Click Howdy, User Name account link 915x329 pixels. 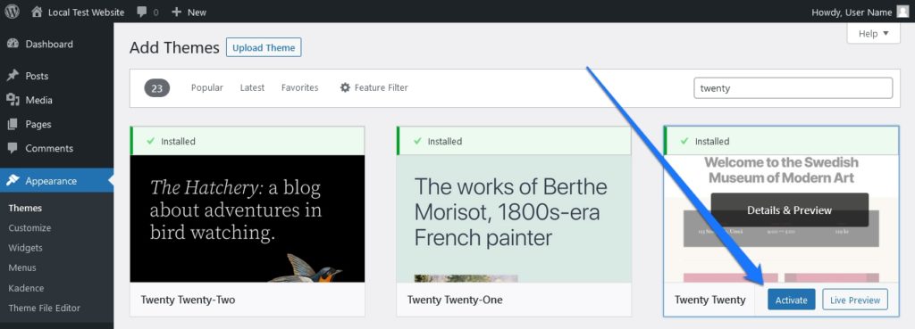[852, 12]
